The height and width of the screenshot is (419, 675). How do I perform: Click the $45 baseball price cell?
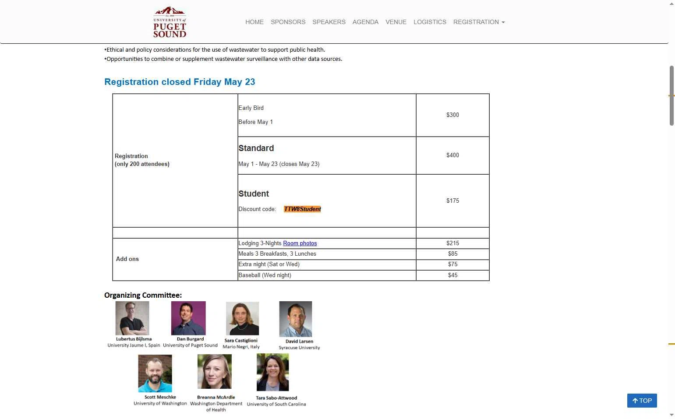point(452,275)
